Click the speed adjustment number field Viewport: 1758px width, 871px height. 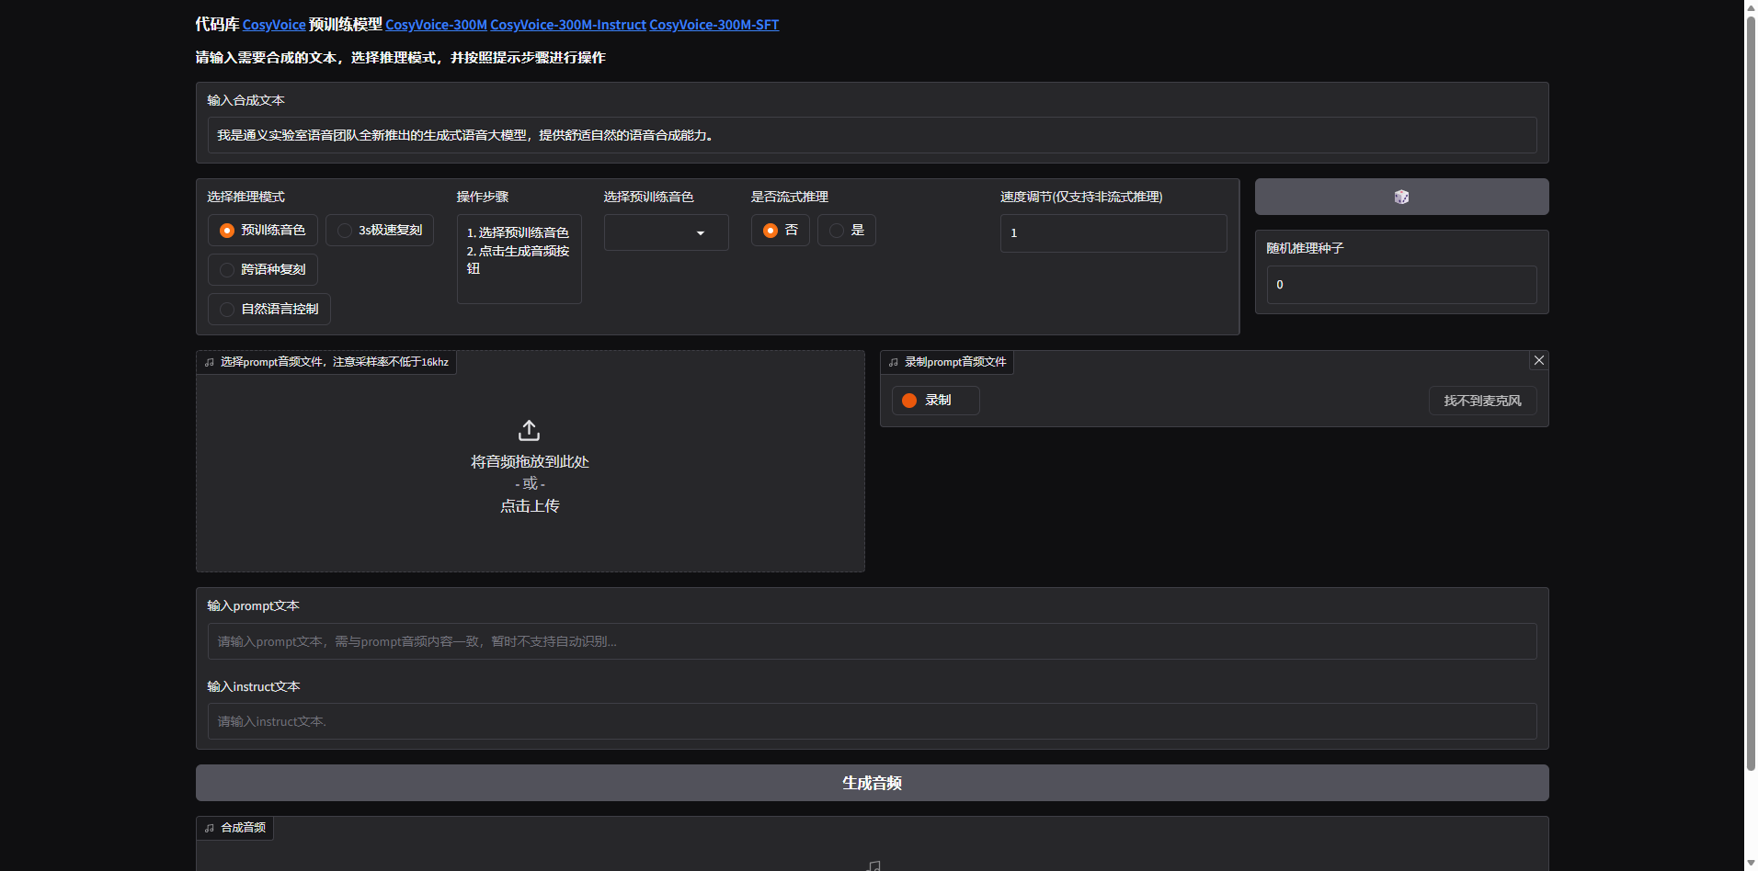[1113, 233]
